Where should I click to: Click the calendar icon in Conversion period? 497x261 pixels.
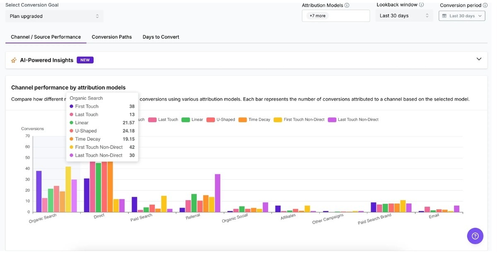click(444, 16)
